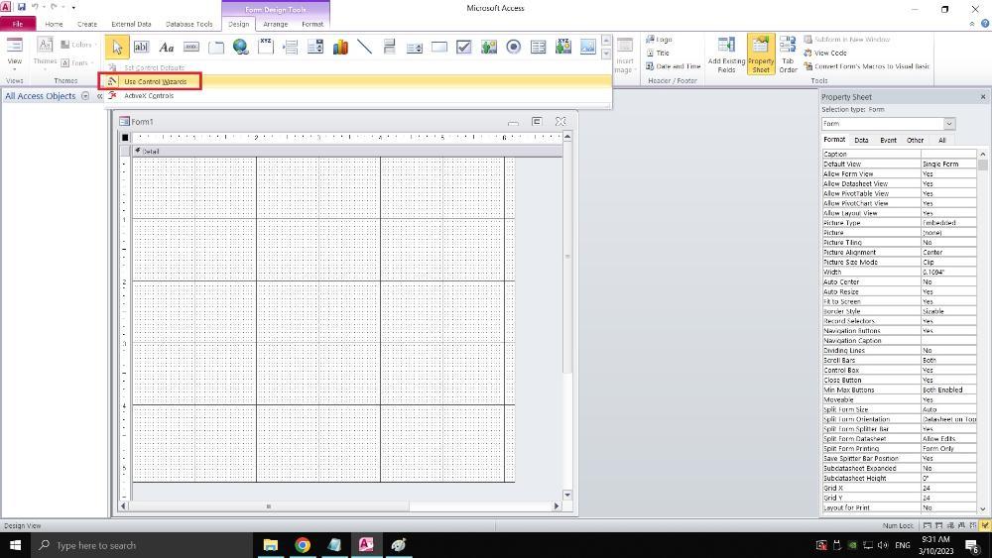Image resolution: width=992 pixels, height=558 pixels.
Task: Select the Line control
Action: coord(365,47)
